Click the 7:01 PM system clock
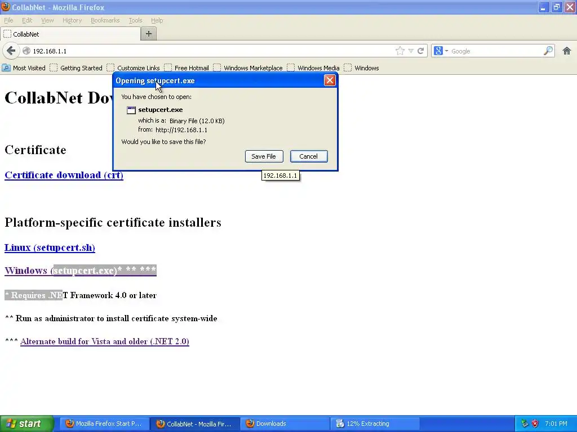This screenshot has height=432, width=577. coord(556,424)
